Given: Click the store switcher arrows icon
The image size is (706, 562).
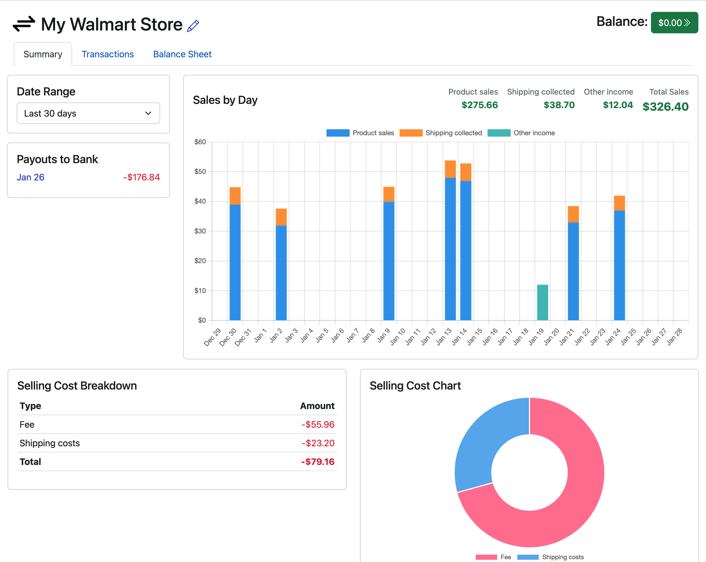Looking at the screenshot, I should click(x=24, y=24).
